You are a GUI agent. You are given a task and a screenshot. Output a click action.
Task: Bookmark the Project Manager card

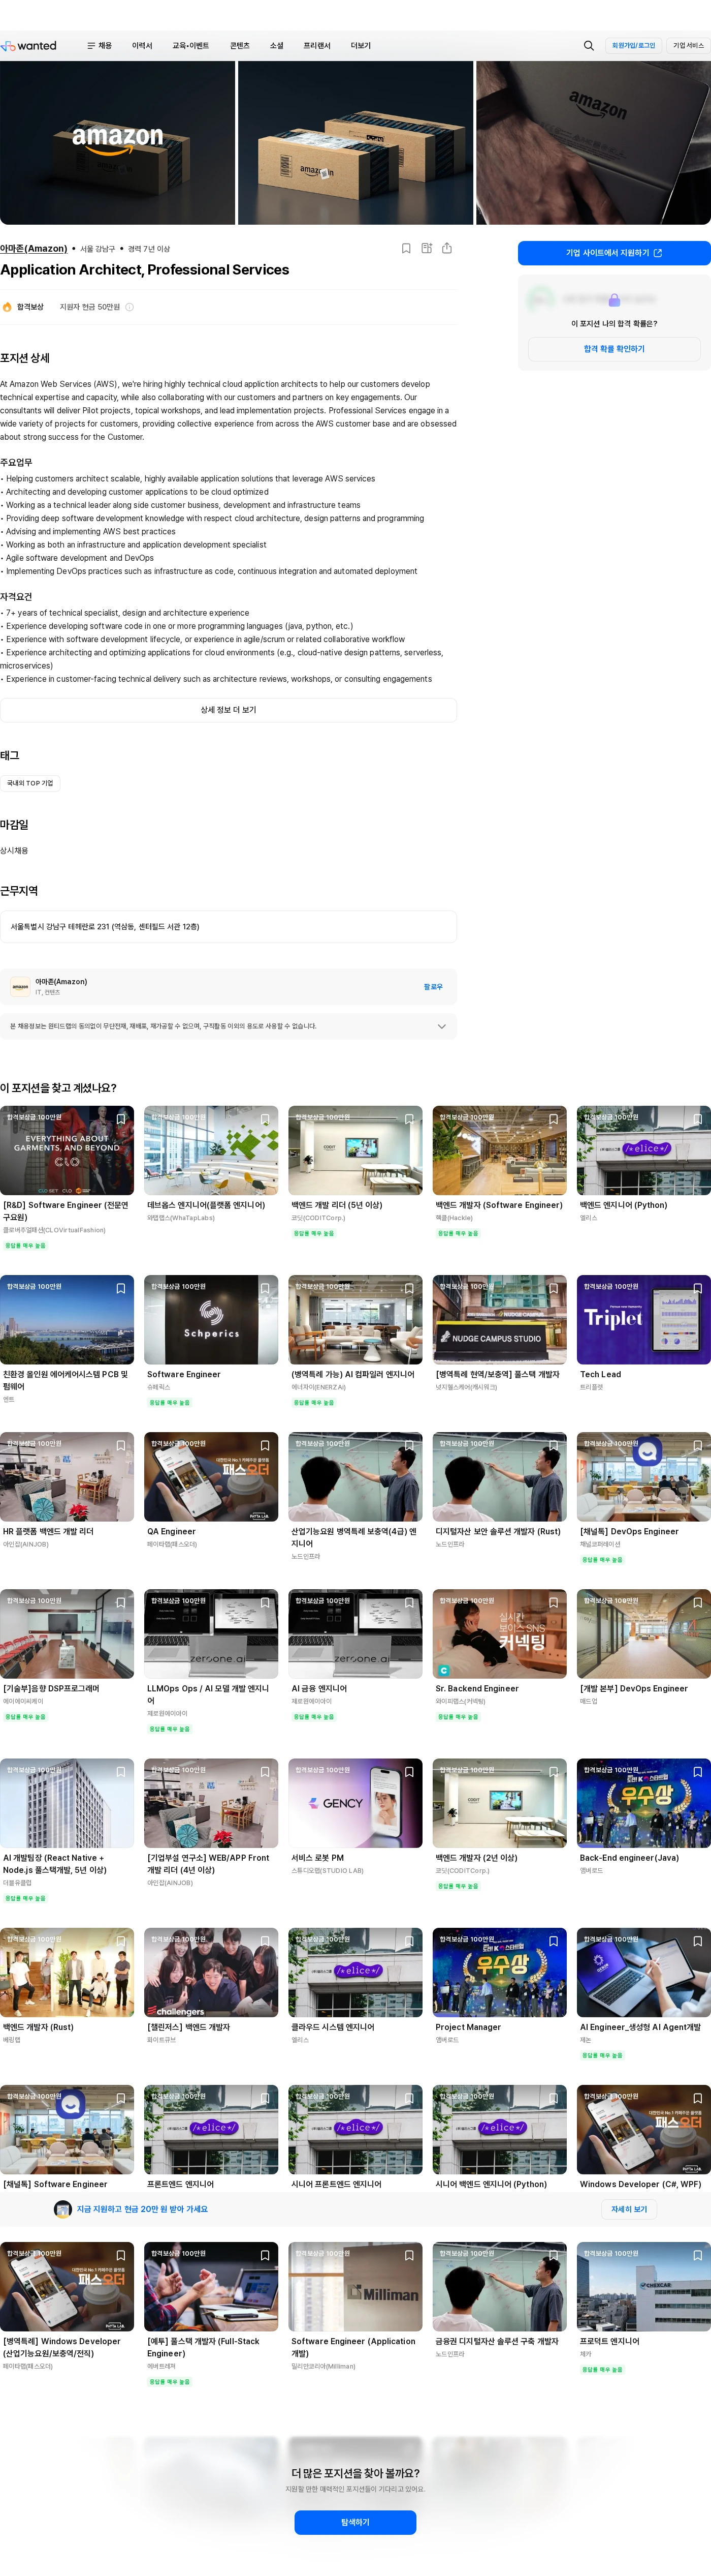tap(553, 1942)
